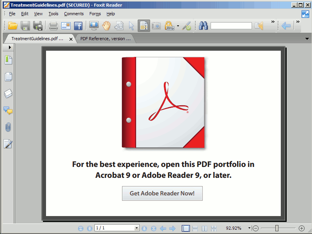Image resolution: width=312 pixels, height=234 pixels.
Task: Open the Edit menu
Action: point(25,14)
